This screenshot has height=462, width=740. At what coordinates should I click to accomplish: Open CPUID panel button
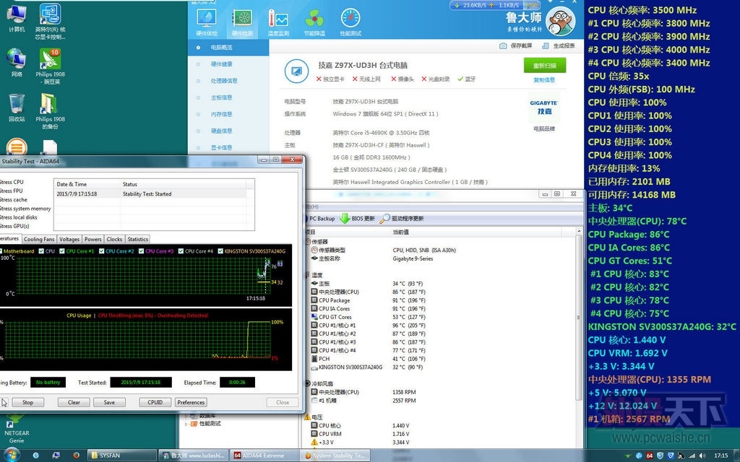pyautogui.click(x=155, y=403)
